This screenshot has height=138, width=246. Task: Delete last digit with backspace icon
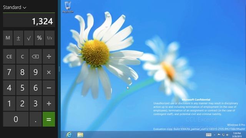tap(36, 56)
